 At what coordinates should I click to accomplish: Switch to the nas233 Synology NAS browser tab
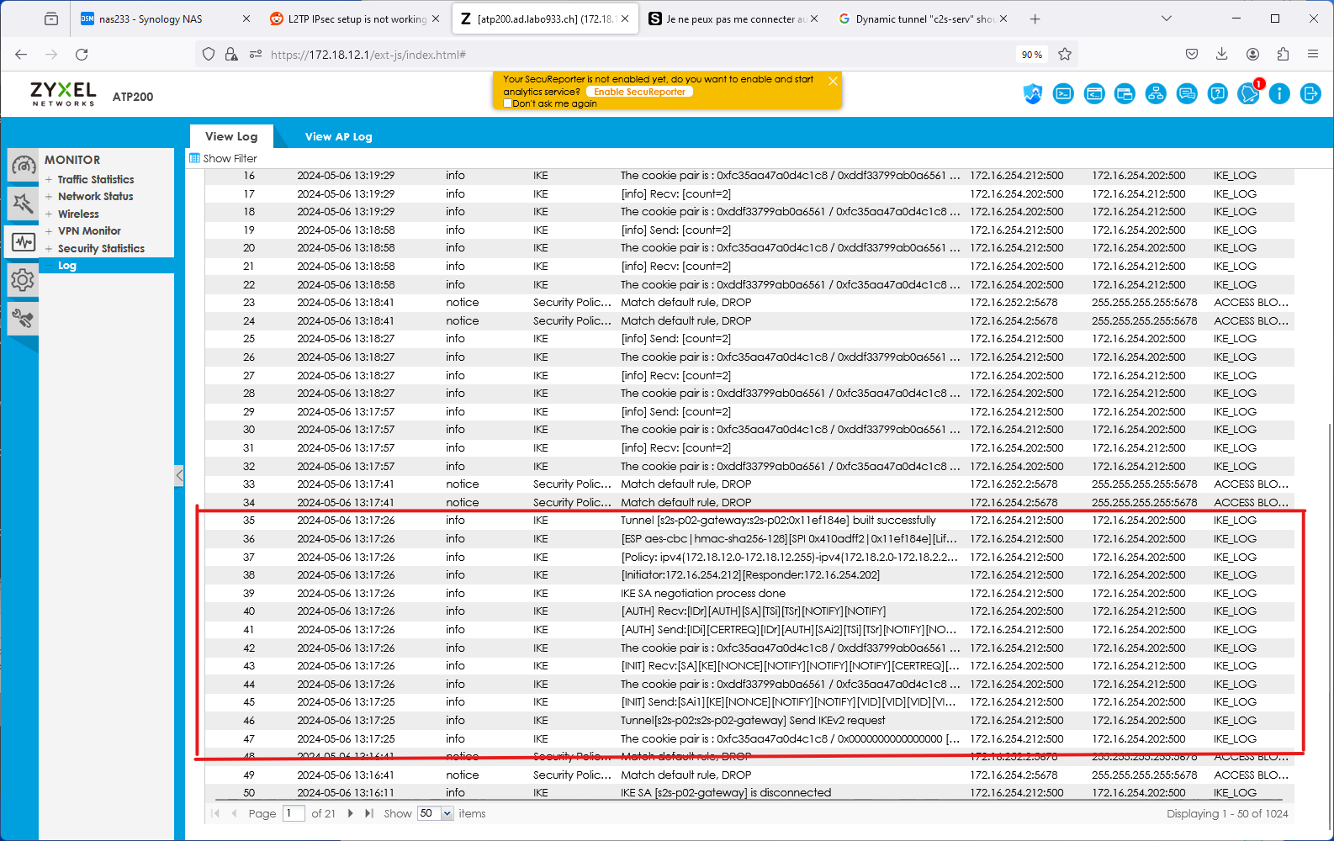coord(165,19)
